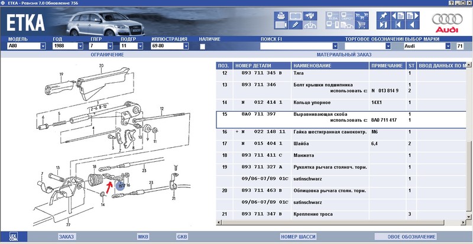
Task: Go to next page with folder arrow icon
Action: pyautogui.click(x=412, y=16)
